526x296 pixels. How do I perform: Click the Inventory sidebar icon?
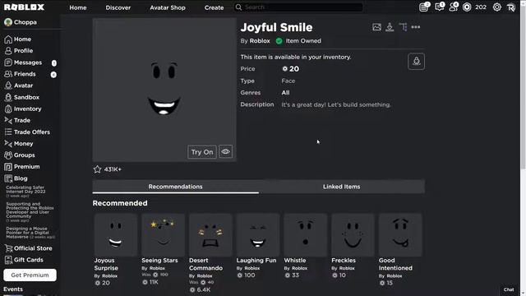tap(8, 109)
